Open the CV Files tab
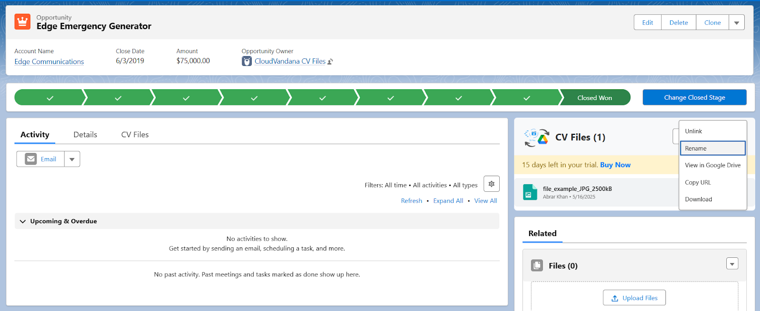This screenshot has height=311, width=760. 135,135
